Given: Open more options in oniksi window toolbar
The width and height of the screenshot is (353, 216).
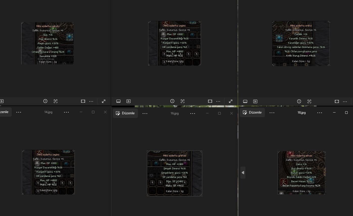Looking at the screenshot, I should pos(345,101).
